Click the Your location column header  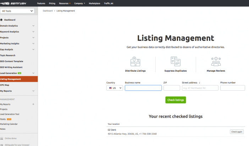(x=114, y=124)
